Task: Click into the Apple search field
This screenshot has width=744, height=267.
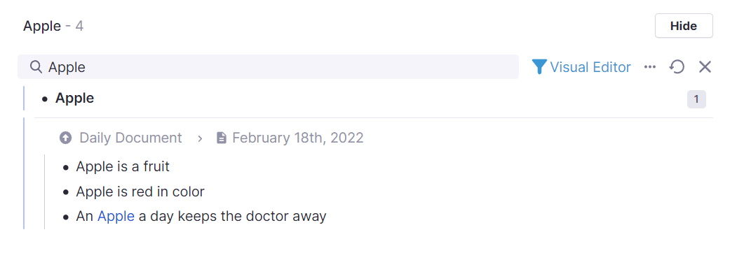Action: pos(268,66)
